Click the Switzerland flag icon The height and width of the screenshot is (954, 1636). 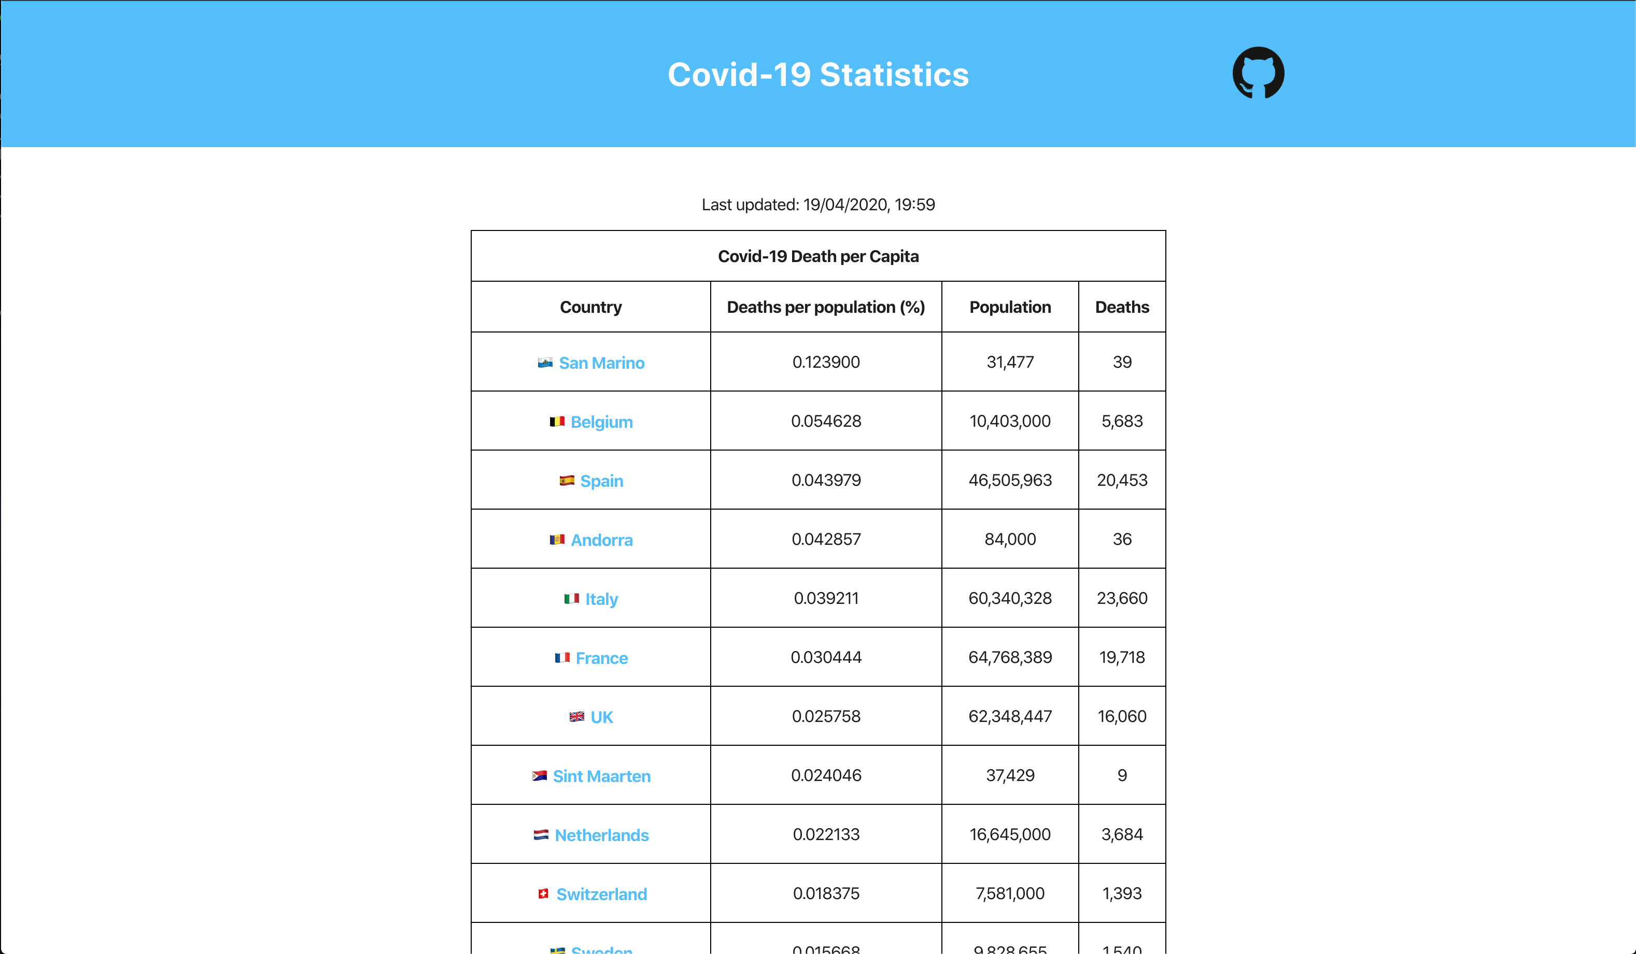pos(543,894)
